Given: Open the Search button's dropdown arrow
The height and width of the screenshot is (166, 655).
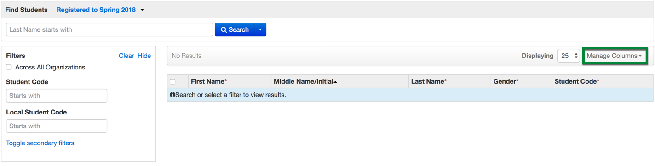Looking at the screenshot, I should click(x=260, y=29).
